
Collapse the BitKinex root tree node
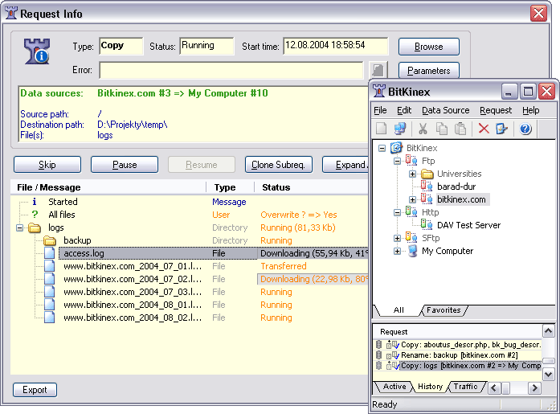pyautogui.click(x=382, y=148)
